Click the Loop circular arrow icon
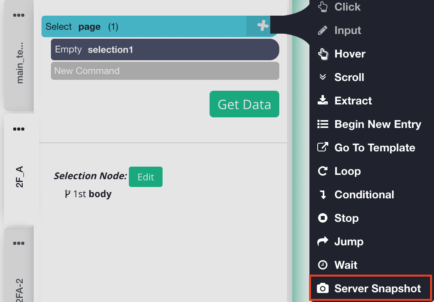This screenshot has height=302, width=434. [x=322, y=171]
